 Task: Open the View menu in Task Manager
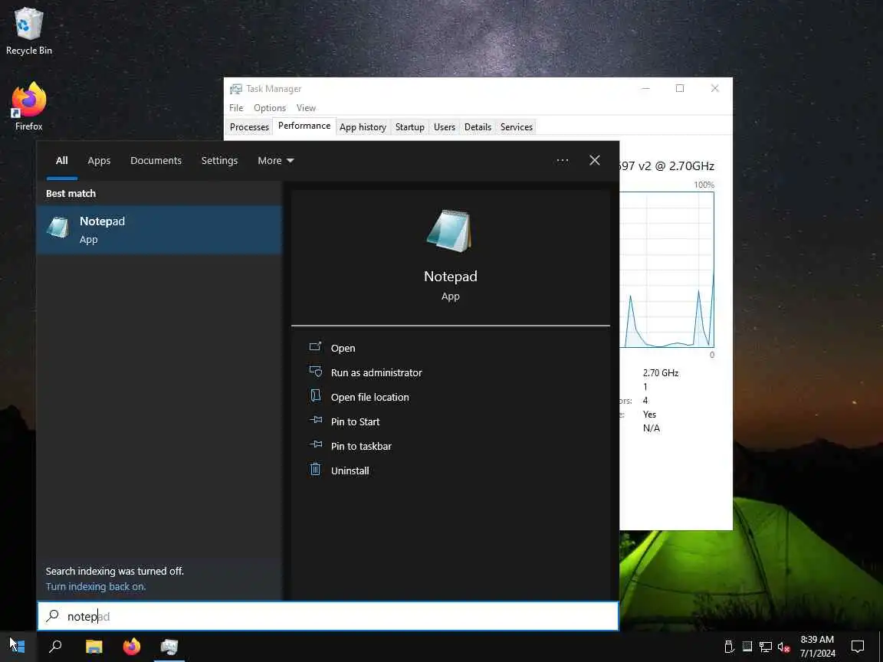click(x=306, y=107)
